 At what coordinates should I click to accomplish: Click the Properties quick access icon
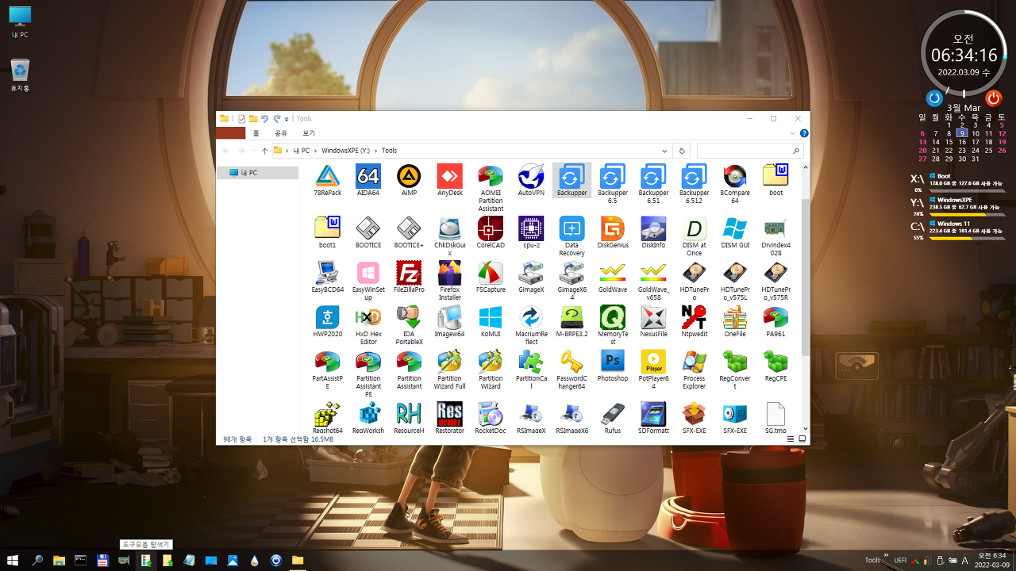click(242, 119)
